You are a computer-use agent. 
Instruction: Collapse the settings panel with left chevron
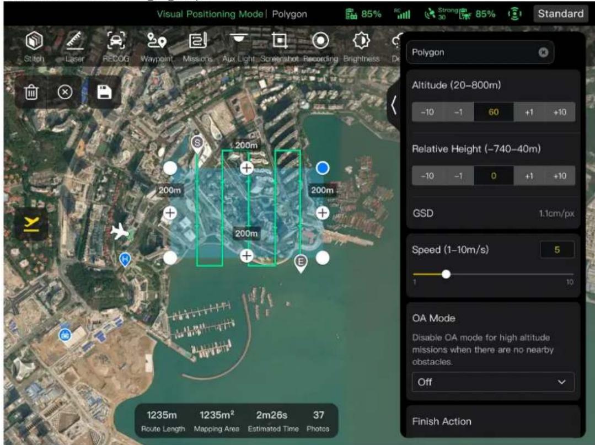pyautogui.click(x=394, y=105)
